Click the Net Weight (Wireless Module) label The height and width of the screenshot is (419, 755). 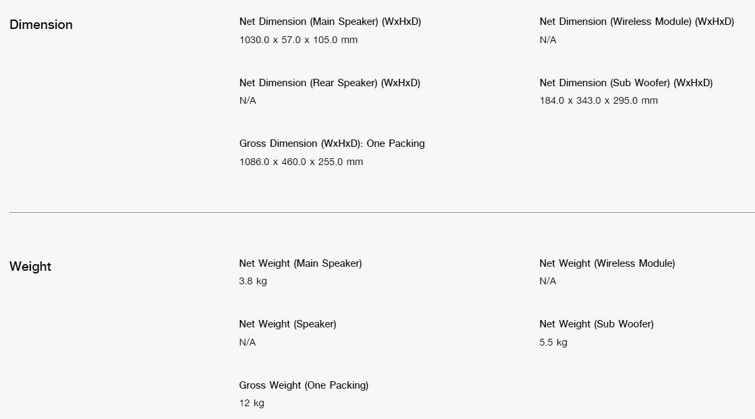607,263
